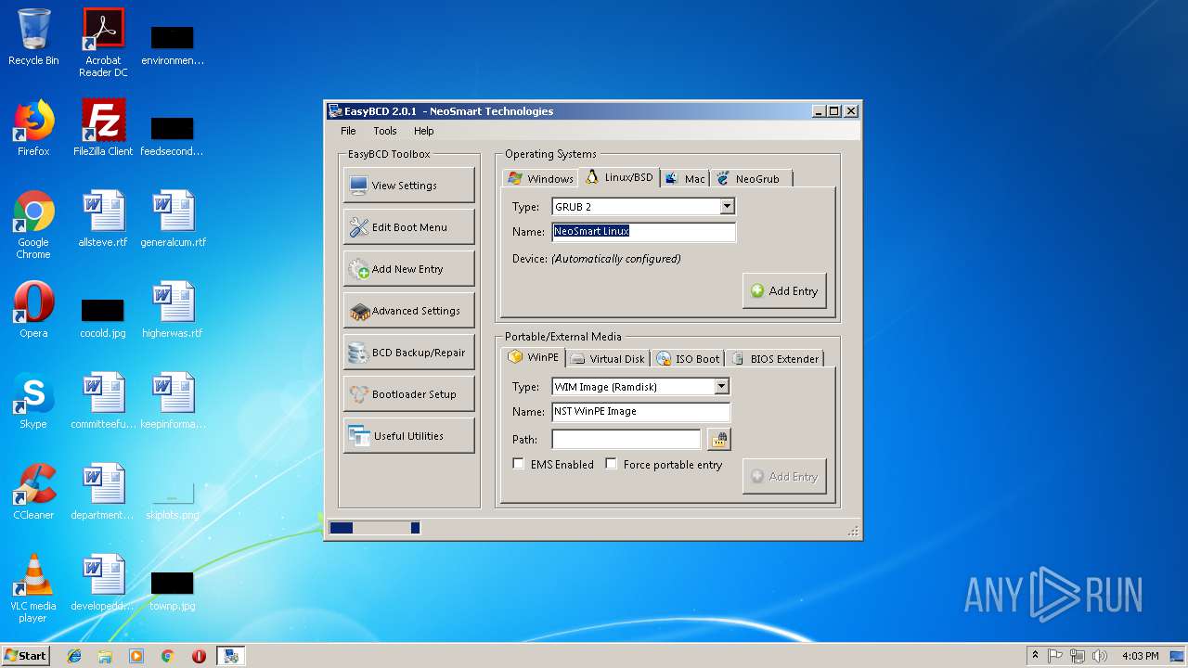
Task: Click the 4:03 PM taskbar clock
Action: tap(1140, 656)
